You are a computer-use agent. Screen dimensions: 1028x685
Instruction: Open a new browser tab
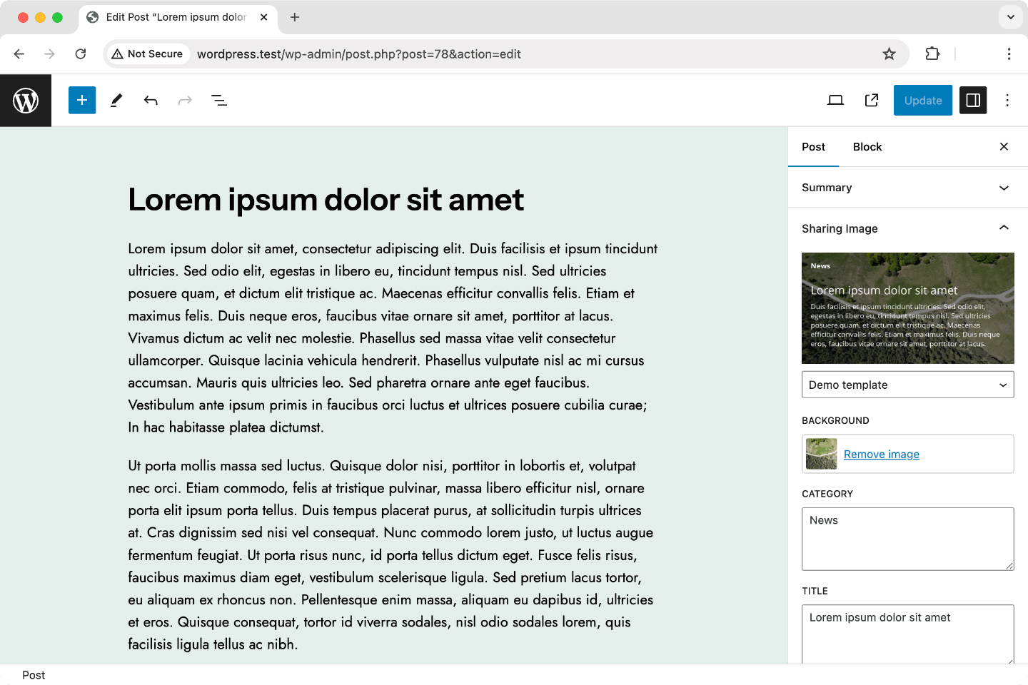[295, 17]
